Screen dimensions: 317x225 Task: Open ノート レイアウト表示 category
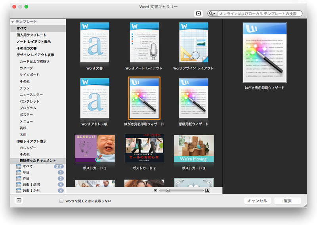[34, 42]
